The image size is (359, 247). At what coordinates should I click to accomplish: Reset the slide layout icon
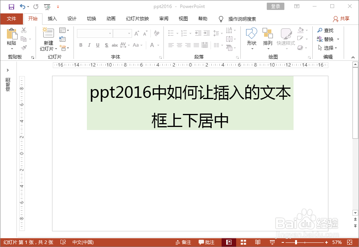pos(62,39)
